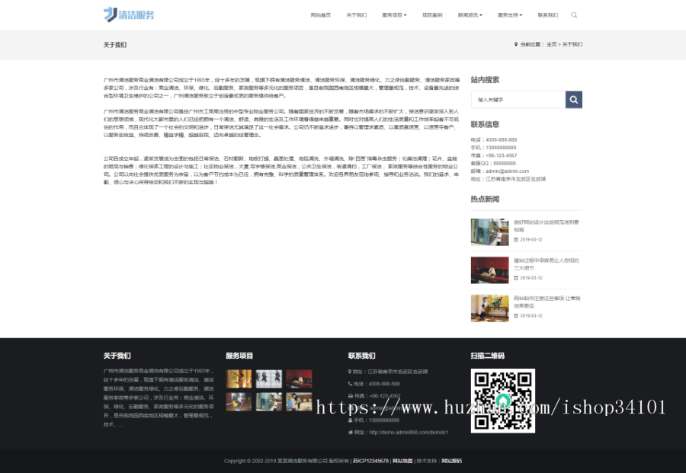Select 项目案例 from the navigation menu
Screen dimensions: 686x473
coord(432,14)
